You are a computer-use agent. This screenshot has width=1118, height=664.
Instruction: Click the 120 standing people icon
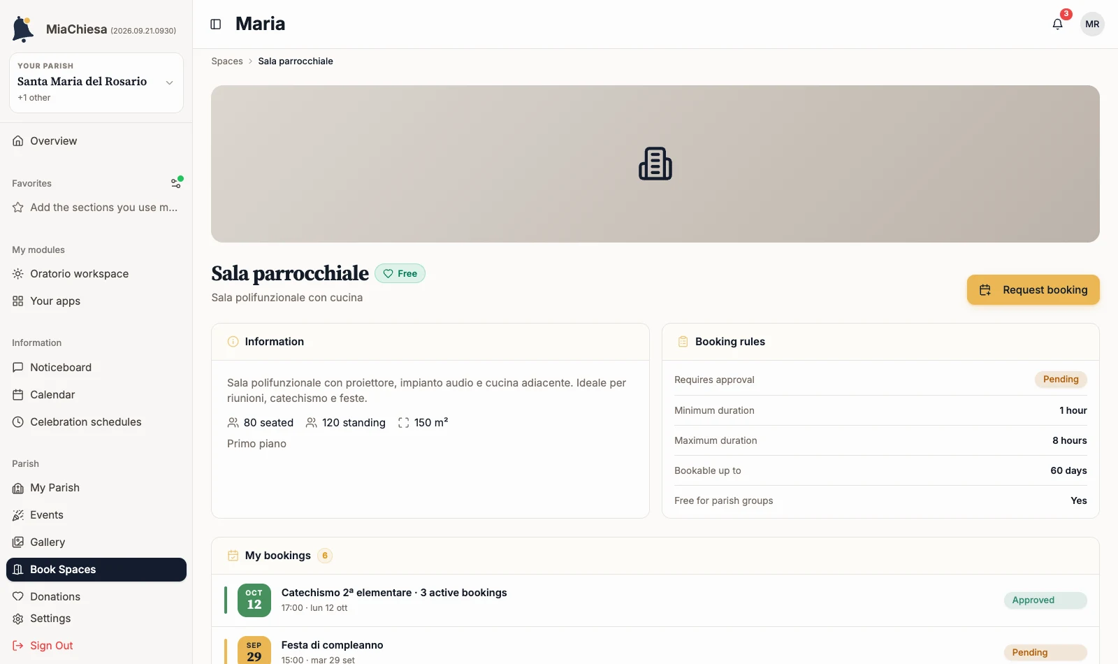312,423
